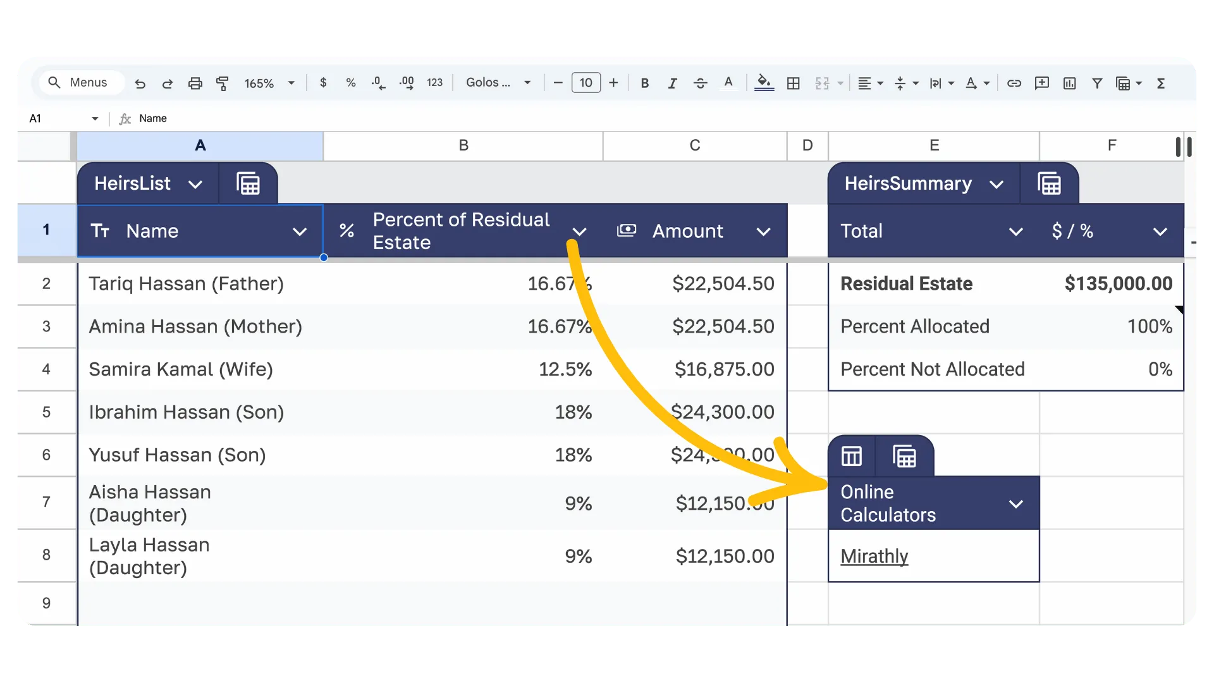Click the font size field showing 10
The height and width of the screenshot is (683, 1214).
pos(586,83)
